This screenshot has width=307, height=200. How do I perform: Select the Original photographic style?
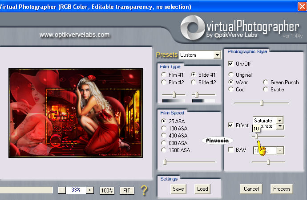(x=231, y=75)
